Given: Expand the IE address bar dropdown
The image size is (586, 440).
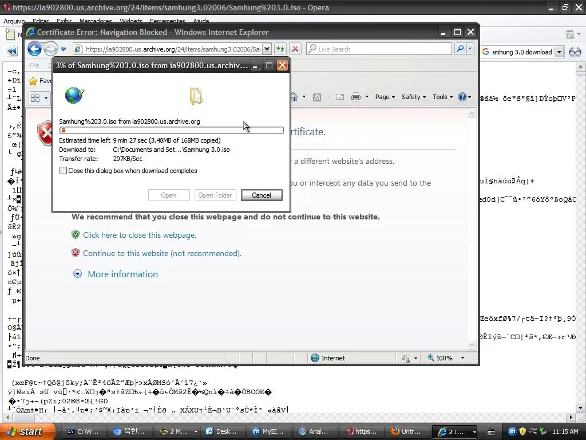Looking at the screenshot, I should pos(267,49).
